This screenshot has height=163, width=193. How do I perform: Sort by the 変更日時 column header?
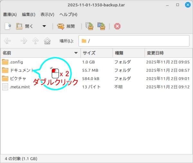point(169,53)
